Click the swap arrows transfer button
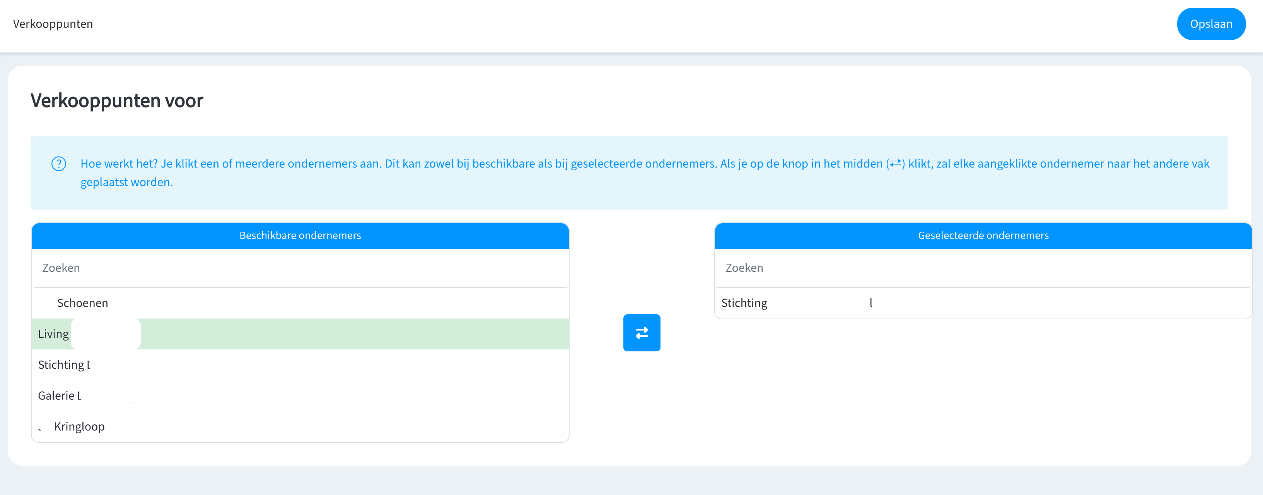 [641, 333]
